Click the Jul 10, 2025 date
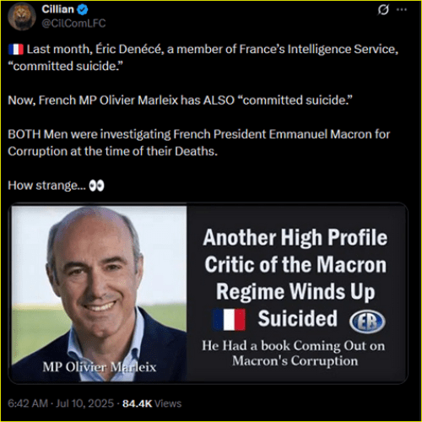Screen dimensions: 422x422 click(84, 403)
